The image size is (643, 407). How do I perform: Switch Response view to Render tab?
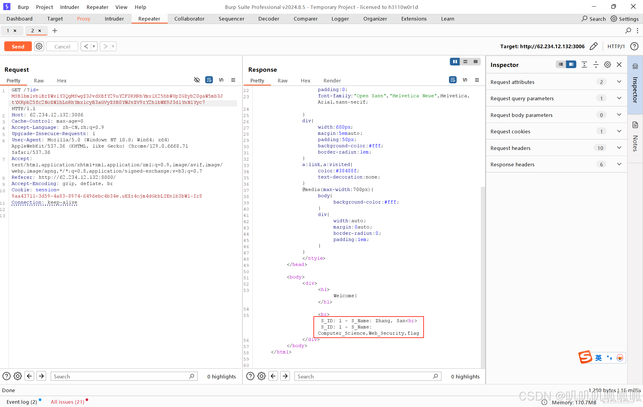point(332,81)
